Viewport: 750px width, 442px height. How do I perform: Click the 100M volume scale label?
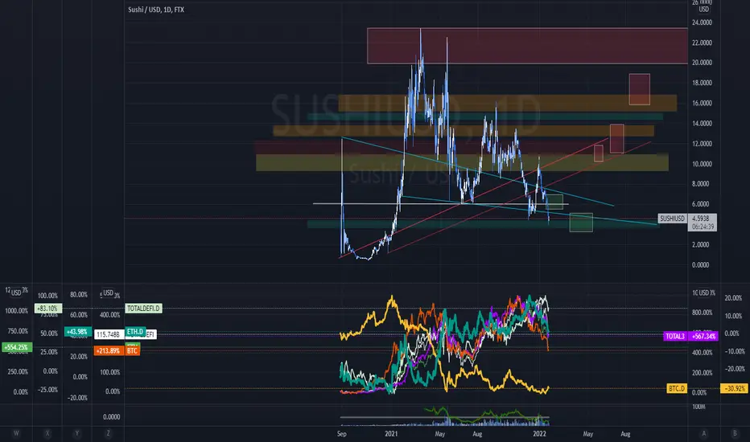tap(698, 407)
